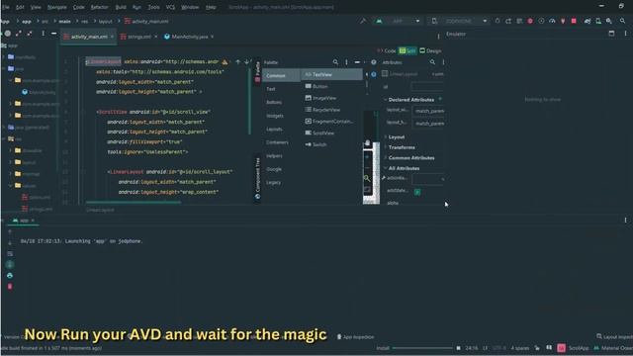Switch editor to Design view
The width and height of the screenshot is (633, 356).
tap(430, 50)
